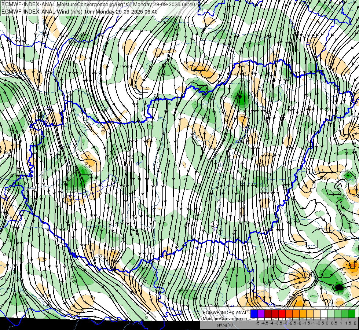Screen dimensions: 359x330
Task: Click the Wind (m/s) 10m title line
Action: coord(80,11)
